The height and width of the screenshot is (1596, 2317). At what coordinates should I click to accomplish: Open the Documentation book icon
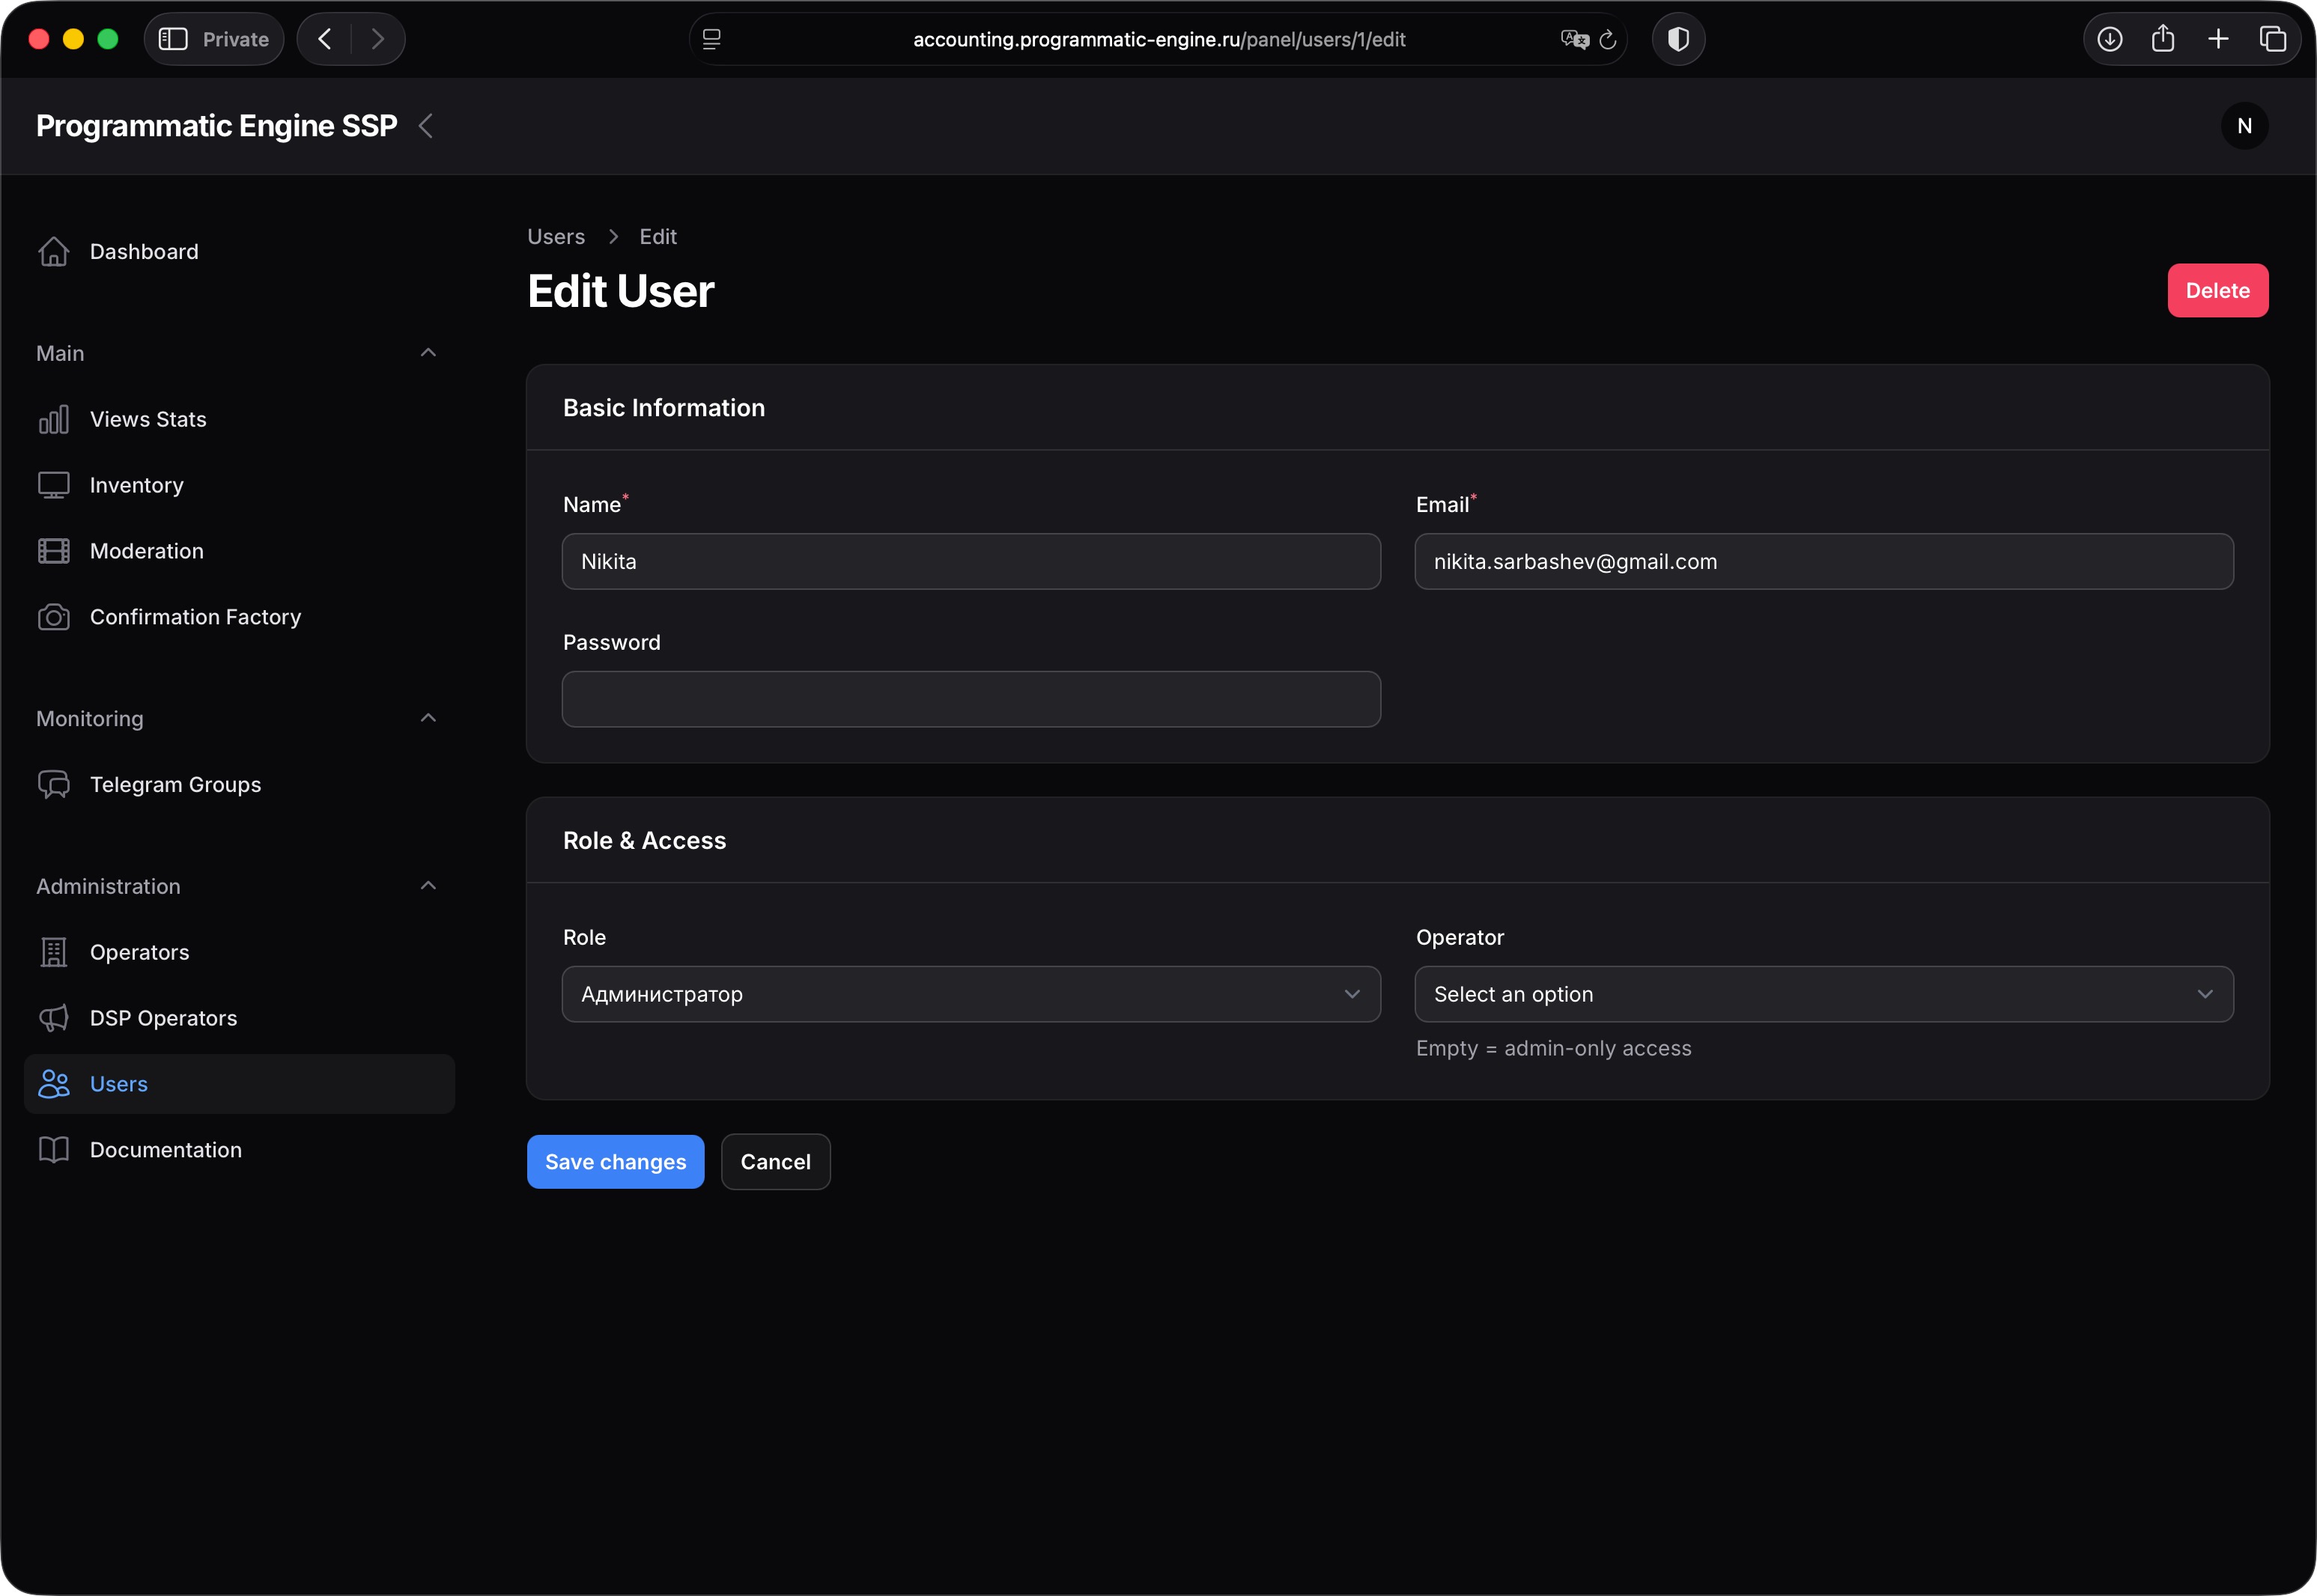[x=54, y=1150]
